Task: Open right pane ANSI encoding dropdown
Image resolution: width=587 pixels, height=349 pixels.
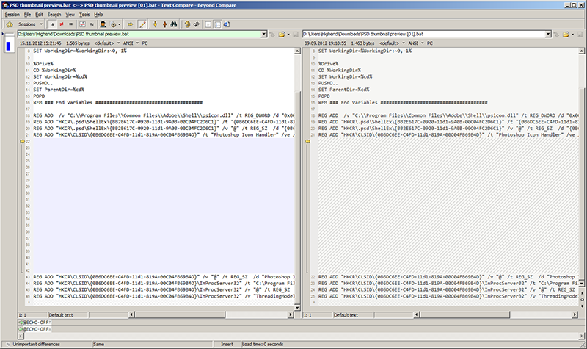Action: pos(415,43)
